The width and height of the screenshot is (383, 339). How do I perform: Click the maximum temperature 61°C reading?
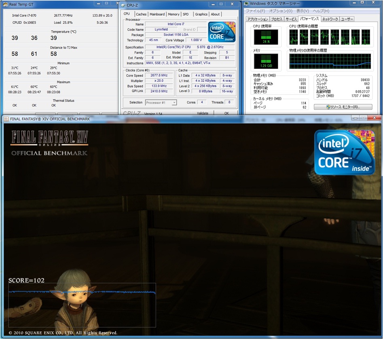point(15,87)
